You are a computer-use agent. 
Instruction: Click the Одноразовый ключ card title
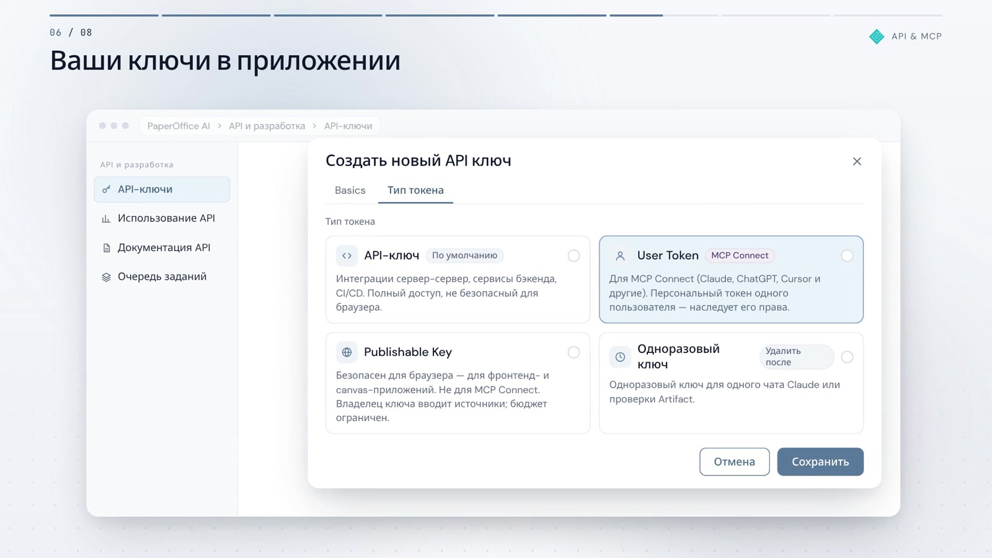pyautogui.click(x=678, y=356)
